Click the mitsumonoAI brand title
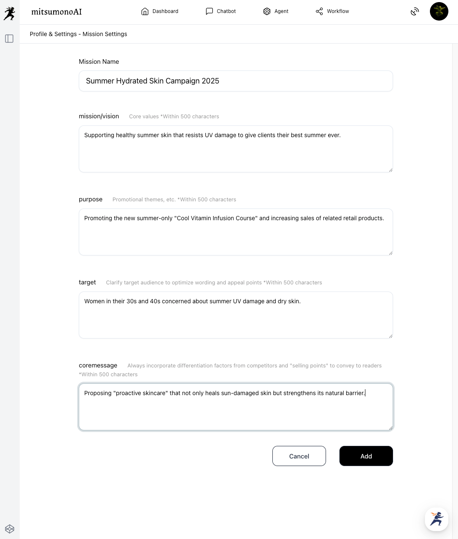This screenshot has height=539, width=458. (x=57, y=12)
